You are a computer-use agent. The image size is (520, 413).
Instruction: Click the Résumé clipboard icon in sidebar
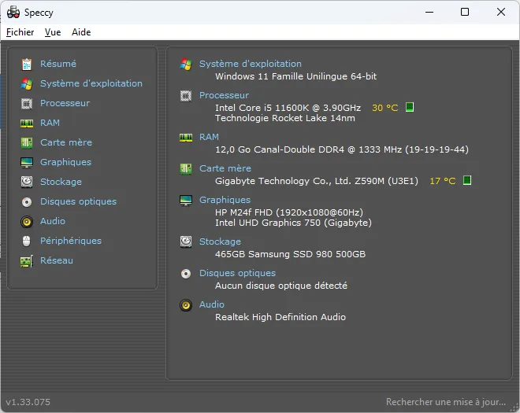(27, 64)
